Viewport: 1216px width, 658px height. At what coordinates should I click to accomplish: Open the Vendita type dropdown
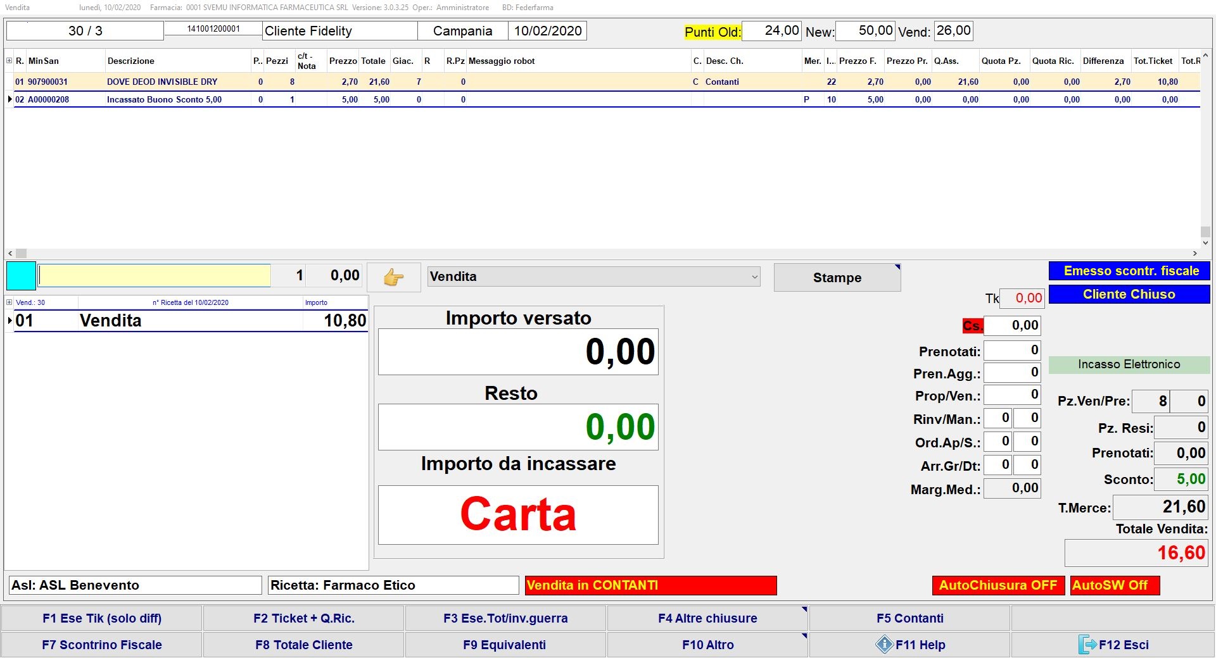click(593, 276)
